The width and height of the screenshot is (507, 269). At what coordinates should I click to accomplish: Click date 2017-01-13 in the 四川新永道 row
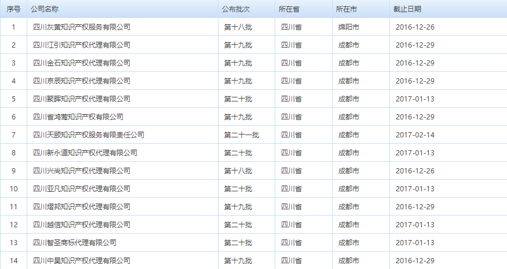[415, 153]
